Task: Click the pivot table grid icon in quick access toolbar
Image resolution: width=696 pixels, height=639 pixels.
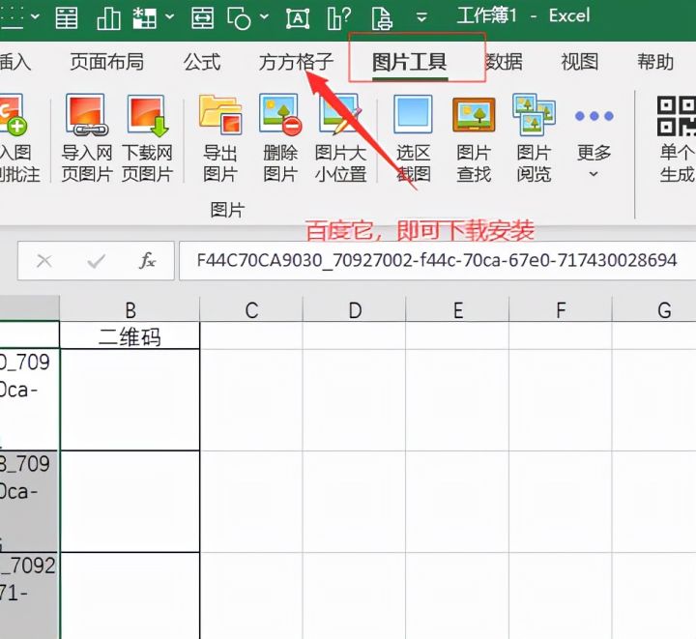Action: pos(145,18)
